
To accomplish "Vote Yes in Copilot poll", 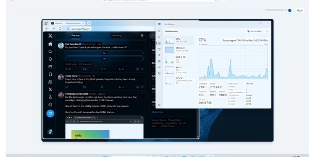I will [x=104, y=53].
